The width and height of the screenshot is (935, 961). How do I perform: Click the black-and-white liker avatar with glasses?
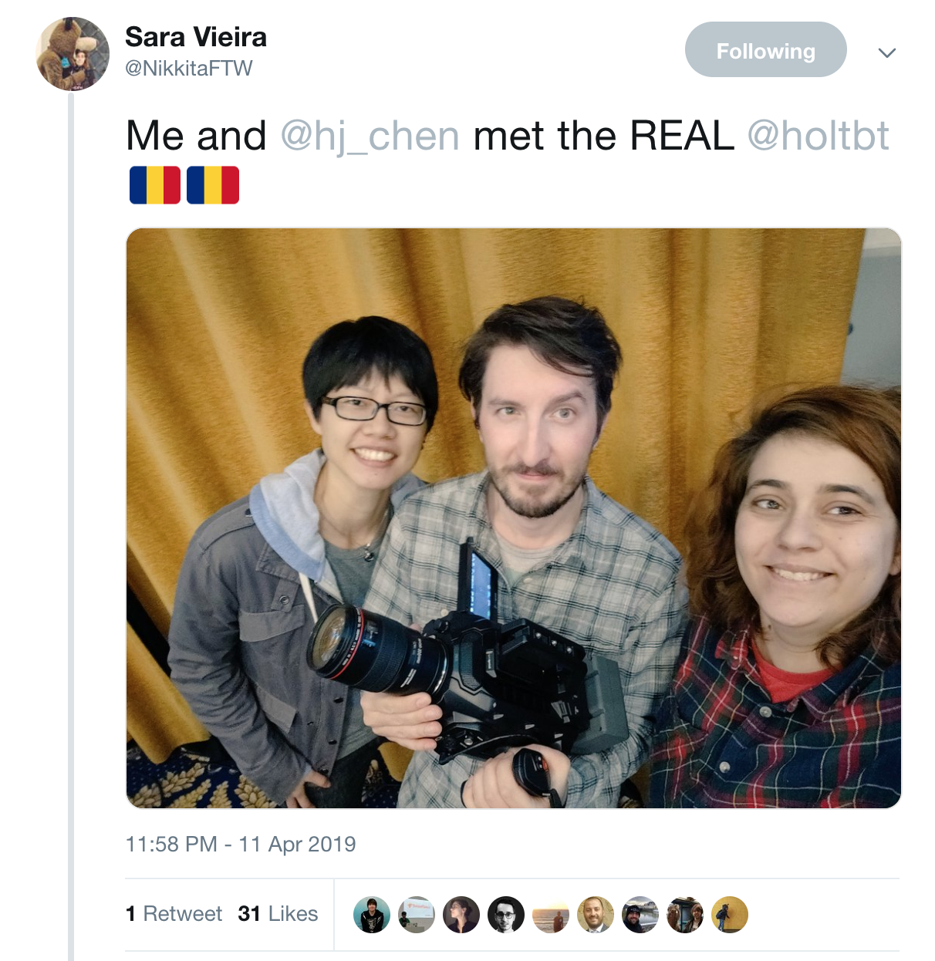(x=506, y=915)
